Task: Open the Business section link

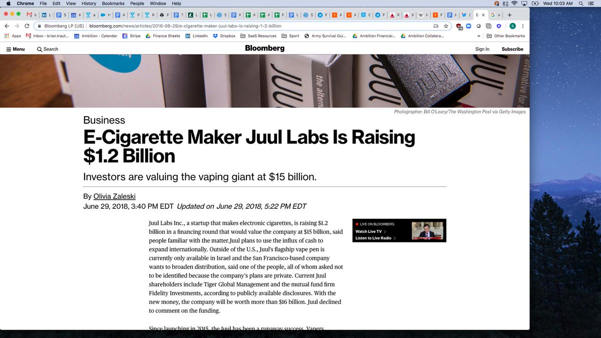Action: (104, 120)
